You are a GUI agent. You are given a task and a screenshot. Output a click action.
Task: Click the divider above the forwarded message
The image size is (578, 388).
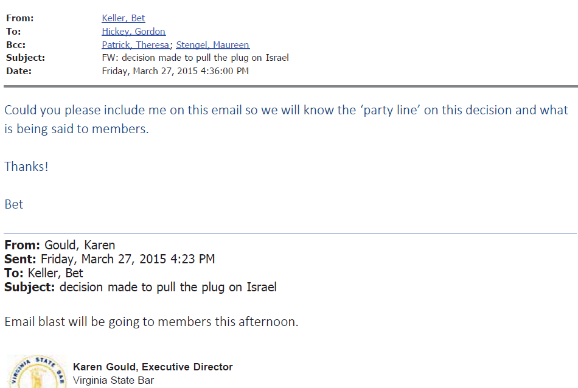tap(290, 234)
